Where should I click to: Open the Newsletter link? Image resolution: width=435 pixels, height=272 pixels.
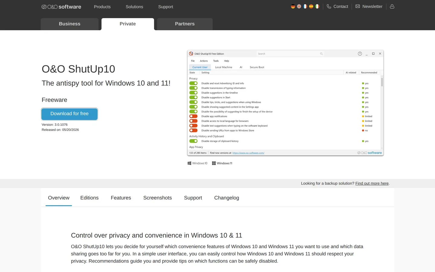372,6
